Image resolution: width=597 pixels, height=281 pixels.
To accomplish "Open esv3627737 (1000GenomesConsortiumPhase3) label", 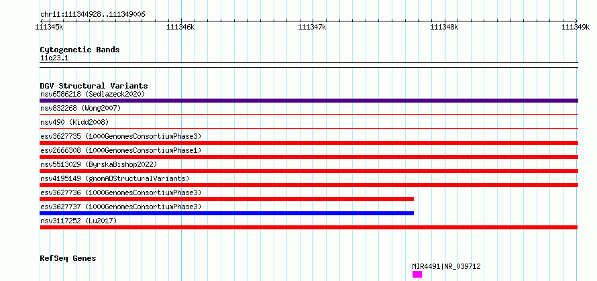I will click(120, 207).
